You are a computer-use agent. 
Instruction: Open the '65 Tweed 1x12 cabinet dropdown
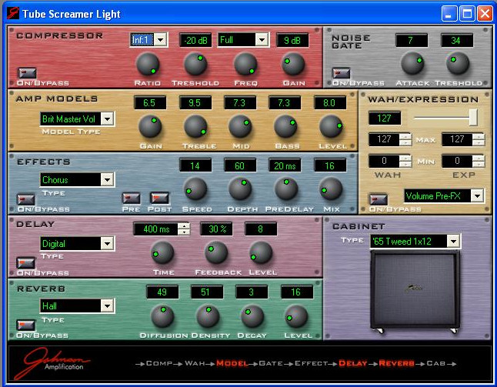click(453, 241)
